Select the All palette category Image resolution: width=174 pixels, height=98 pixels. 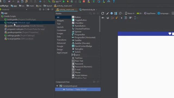[63, 17]
